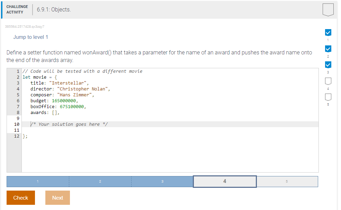This screenshot has height=210, width=341.
Task: Click the CHALLENGE ACTIVITY label
Action: coord(17,9)
